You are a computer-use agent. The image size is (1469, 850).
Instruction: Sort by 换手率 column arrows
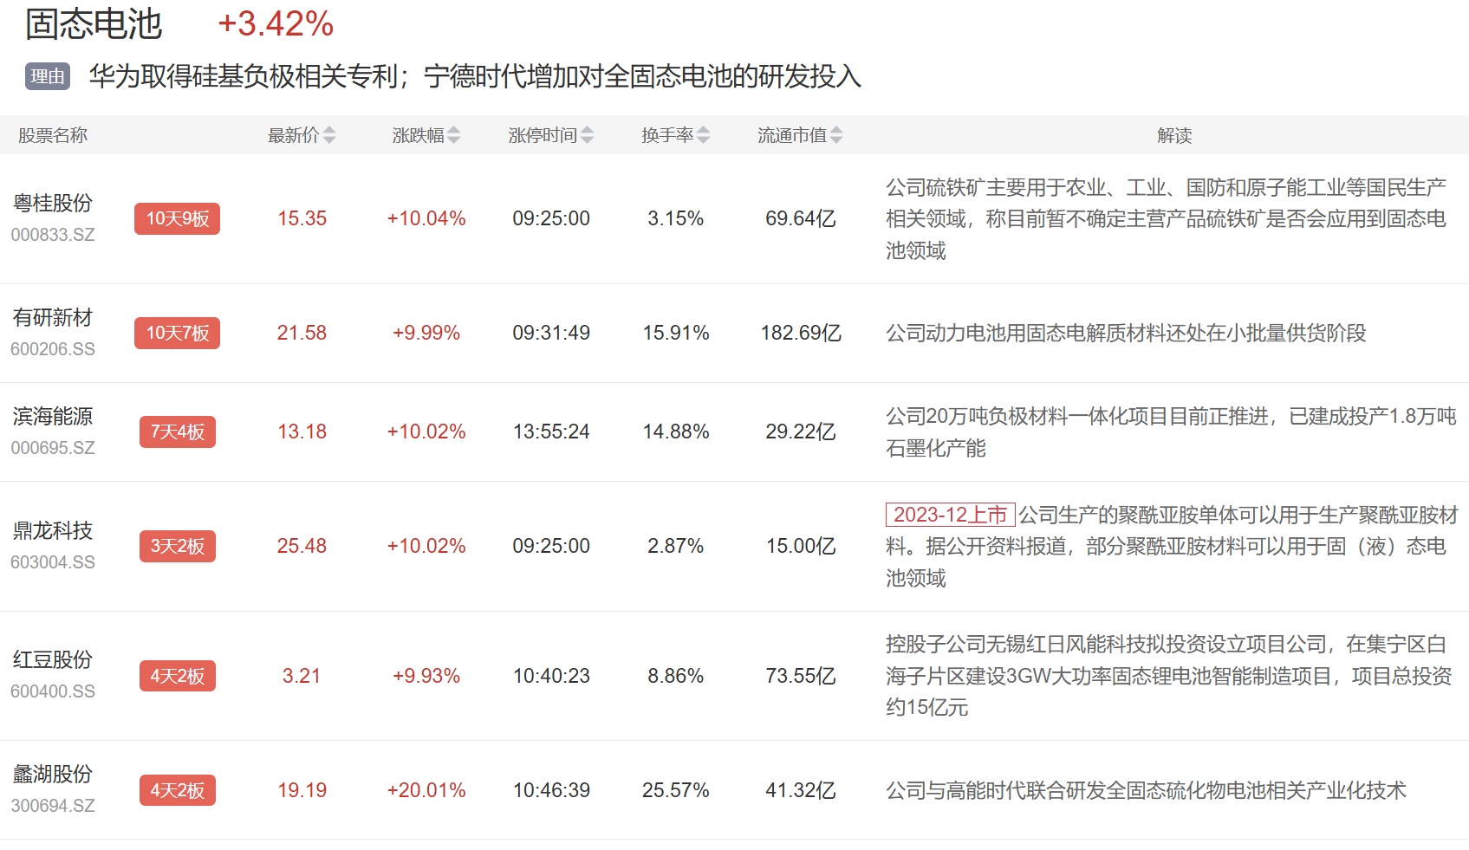[703, 135]
